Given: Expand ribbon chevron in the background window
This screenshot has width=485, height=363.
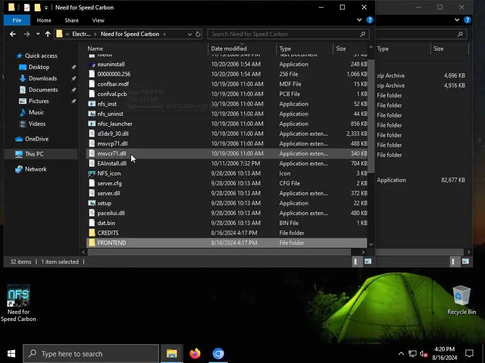Looking at the screenshot, I should click(x=457, y=20).
